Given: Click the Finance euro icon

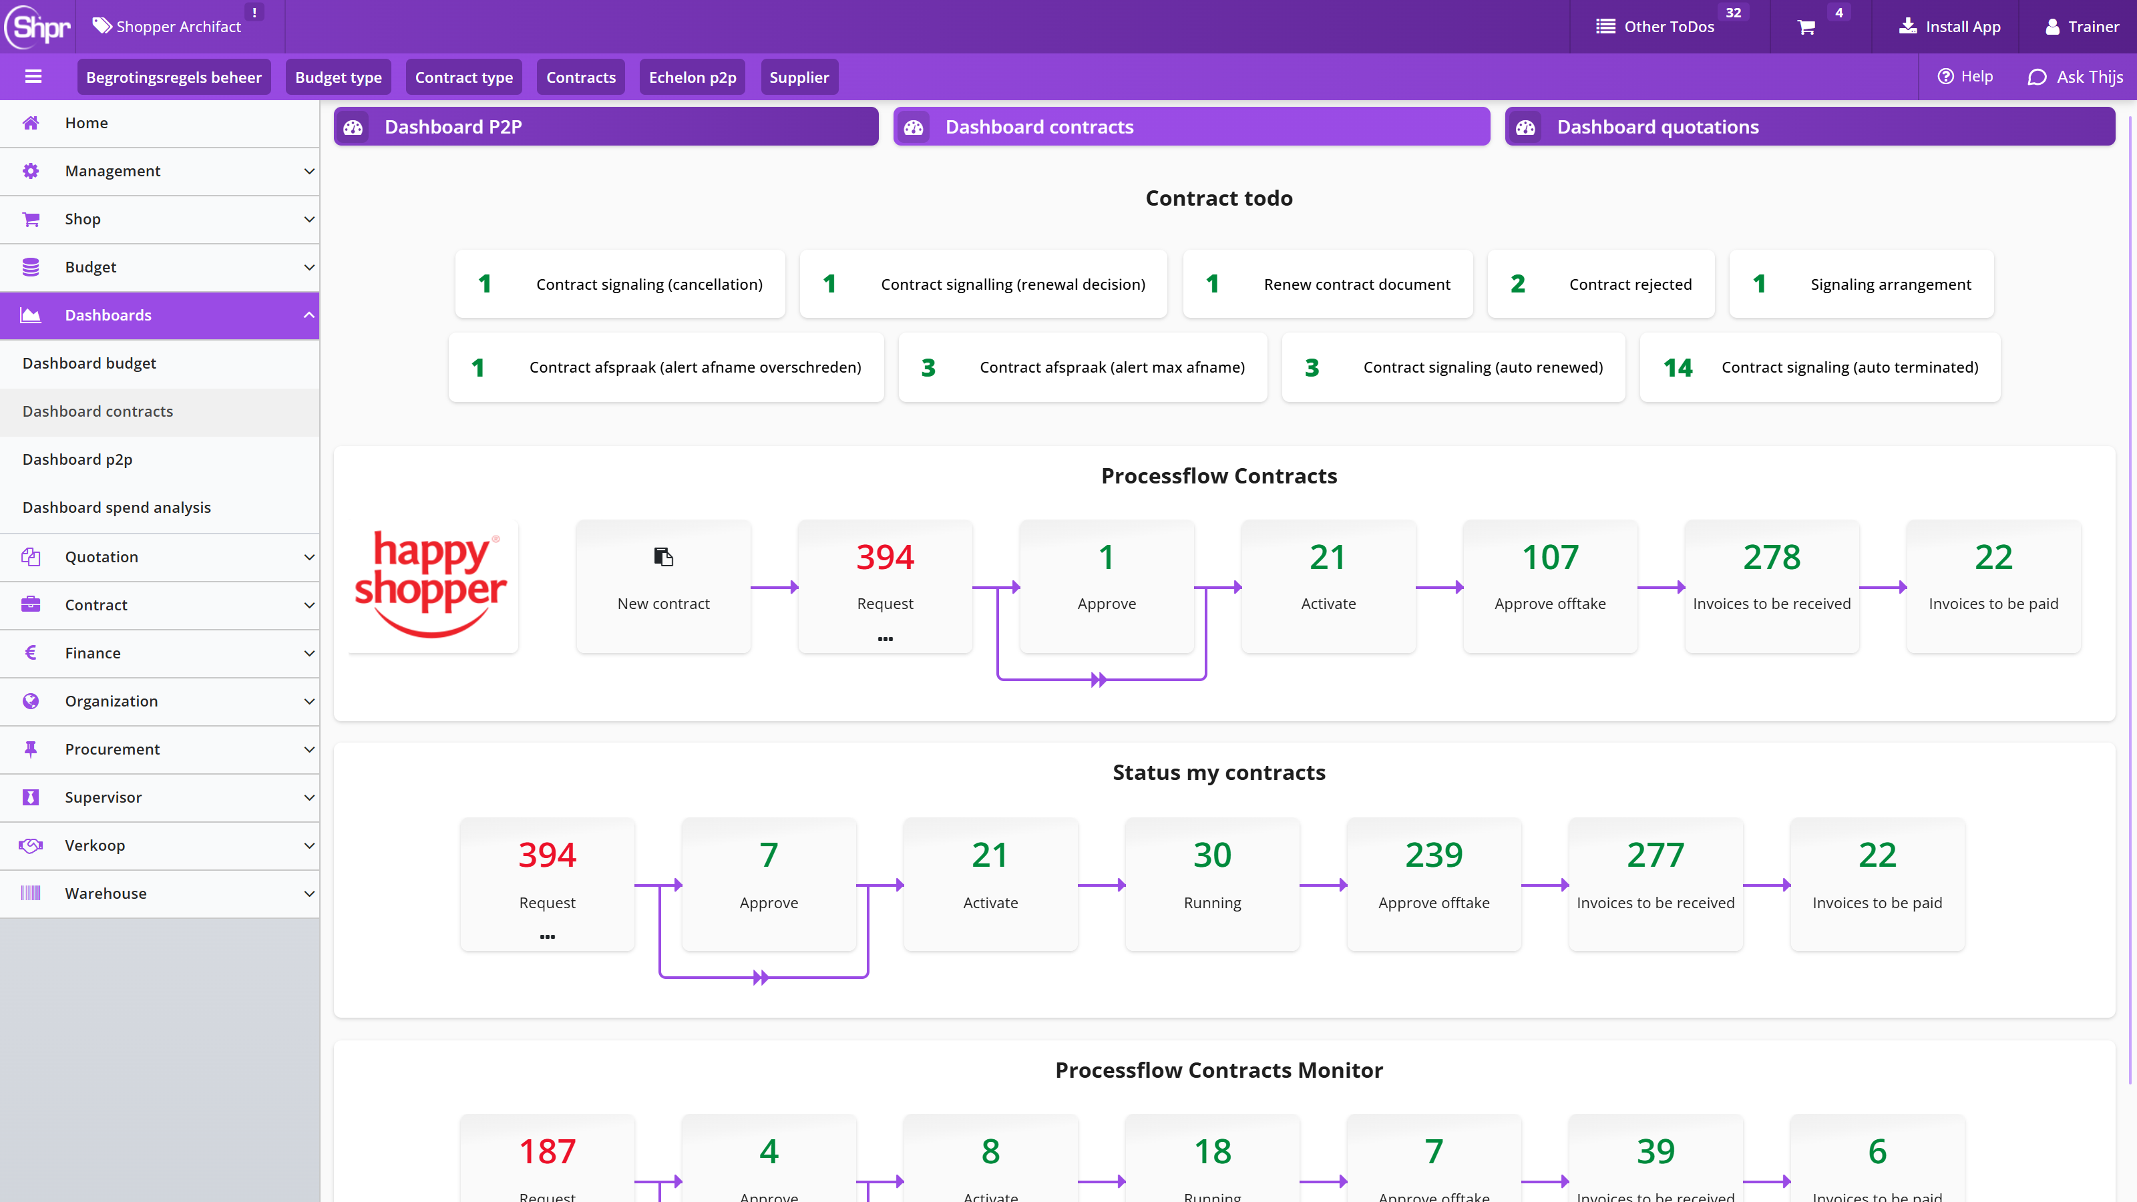Looking at the screenshot, I should 31,653.
